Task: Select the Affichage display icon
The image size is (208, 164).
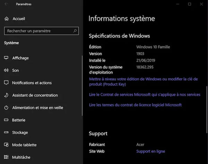Action: click(x=6, y=58)
